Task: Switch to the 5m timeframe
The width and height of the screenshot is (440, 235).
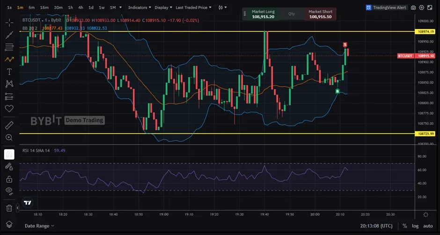Action: 31,7
